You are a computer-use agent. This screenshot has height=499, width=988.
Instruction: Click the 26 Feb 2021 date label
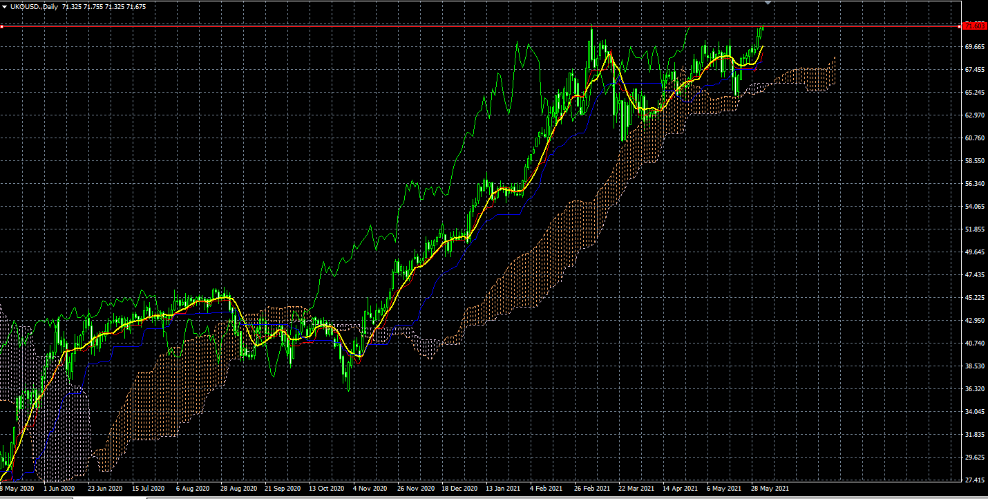592,489
